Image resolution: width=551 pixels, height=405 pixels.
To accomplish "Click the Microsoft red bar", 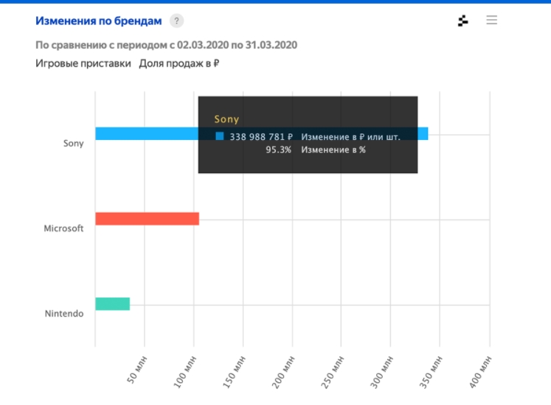I will coord(147,219).
